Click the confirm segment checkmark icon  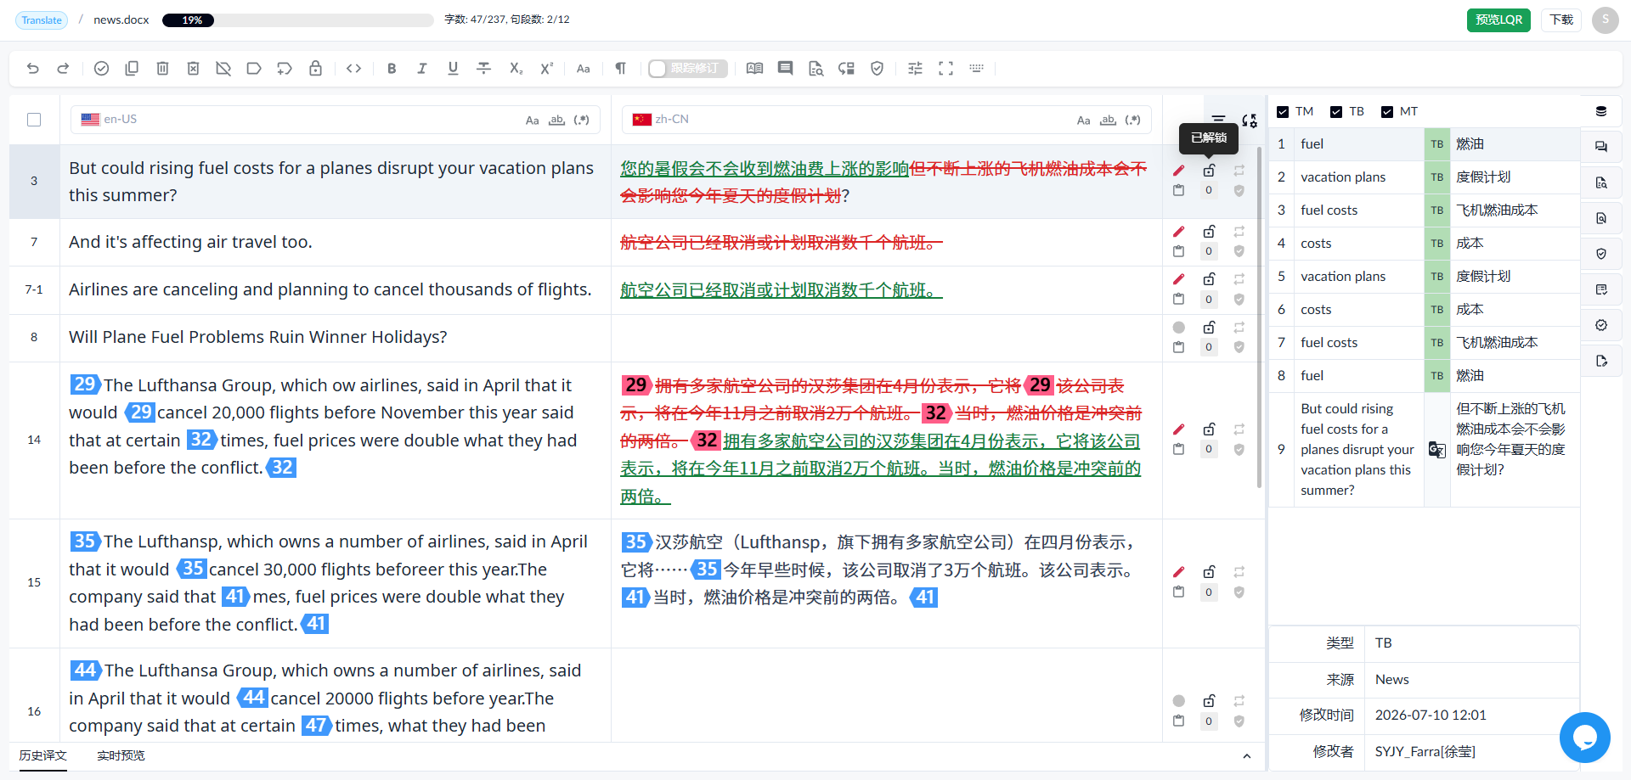[x=101, y=69]
